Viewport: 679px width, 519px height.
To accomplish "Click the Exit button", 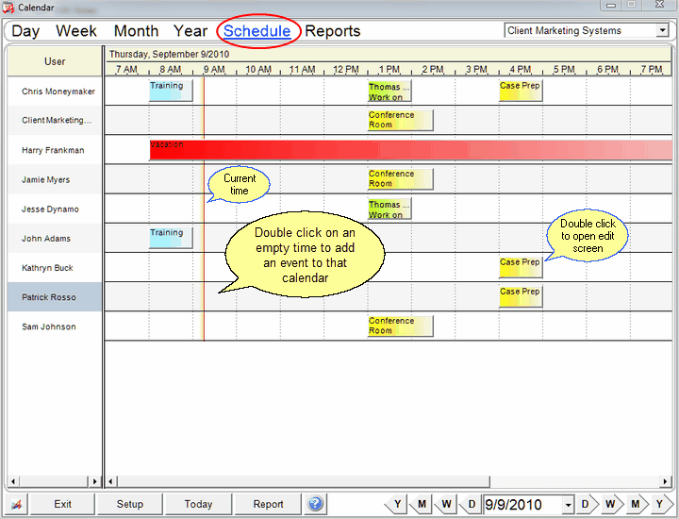I will tap(62, 504).
